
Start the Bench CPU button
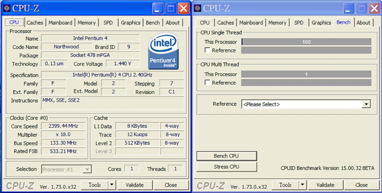(x=227, y=156)
